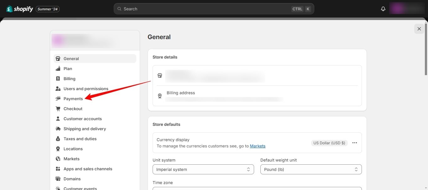Open the Unit system dropdown

(x=203, y=169)
